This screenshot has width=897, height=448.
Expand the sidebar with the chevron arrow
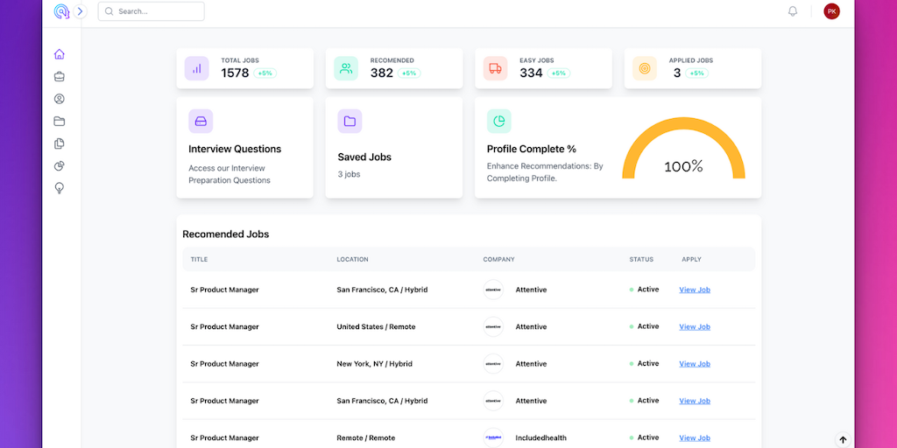pos(81,11)
